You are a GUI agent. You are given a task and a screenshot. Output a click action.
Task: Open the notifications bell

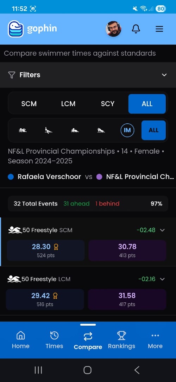tap(136, 29)
